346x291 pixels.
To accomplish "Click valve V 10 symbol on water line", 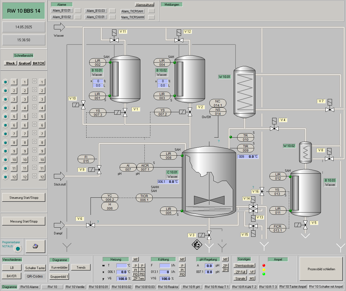I will point(83,105).
